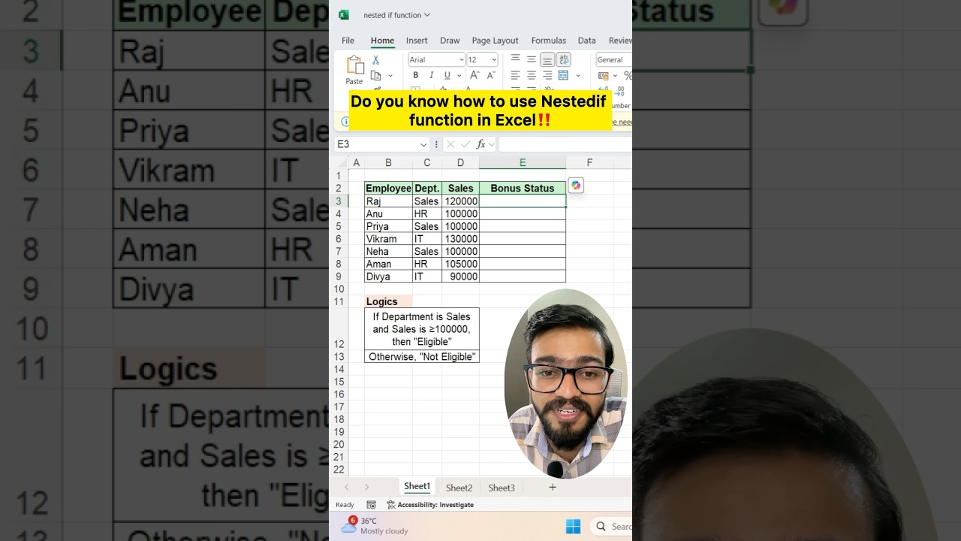This screenshot has height=541, width=961.
Task: Select the Bonus Status header cell
Action: pyautogui.click(x=523, y=189)
